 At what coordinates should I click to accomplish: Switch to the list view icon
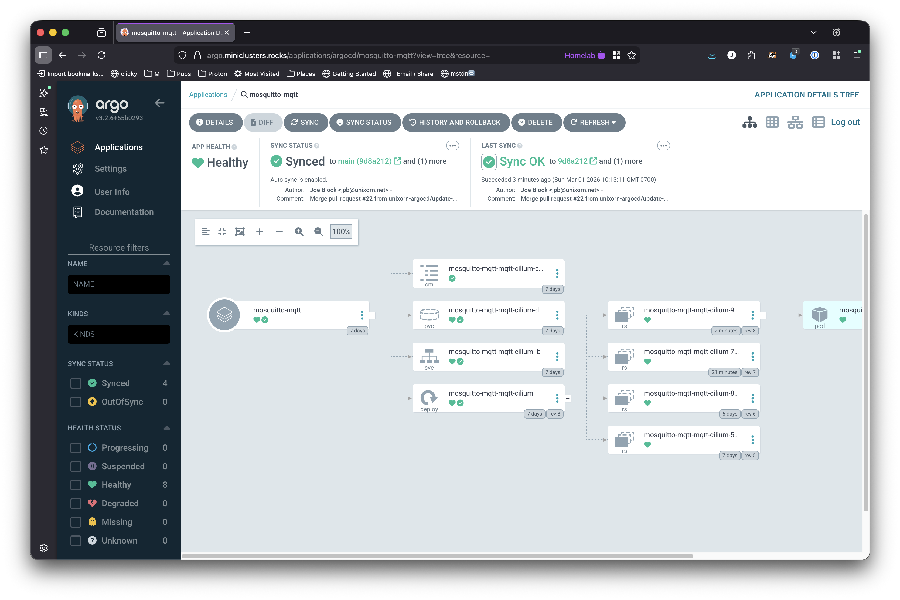coord(818,122)
